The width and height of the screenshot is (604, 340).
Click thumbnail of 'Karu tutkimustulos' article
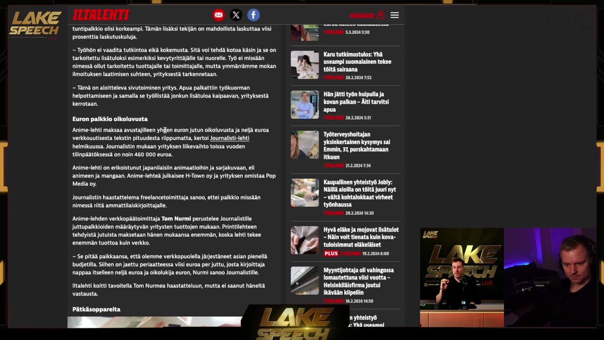pyautogui.click(x=305, y=65)
